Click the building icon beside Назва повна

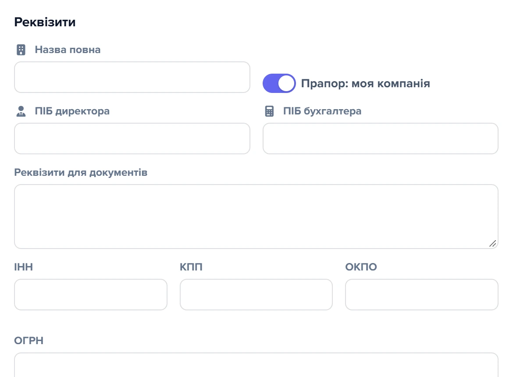point(21,50)
